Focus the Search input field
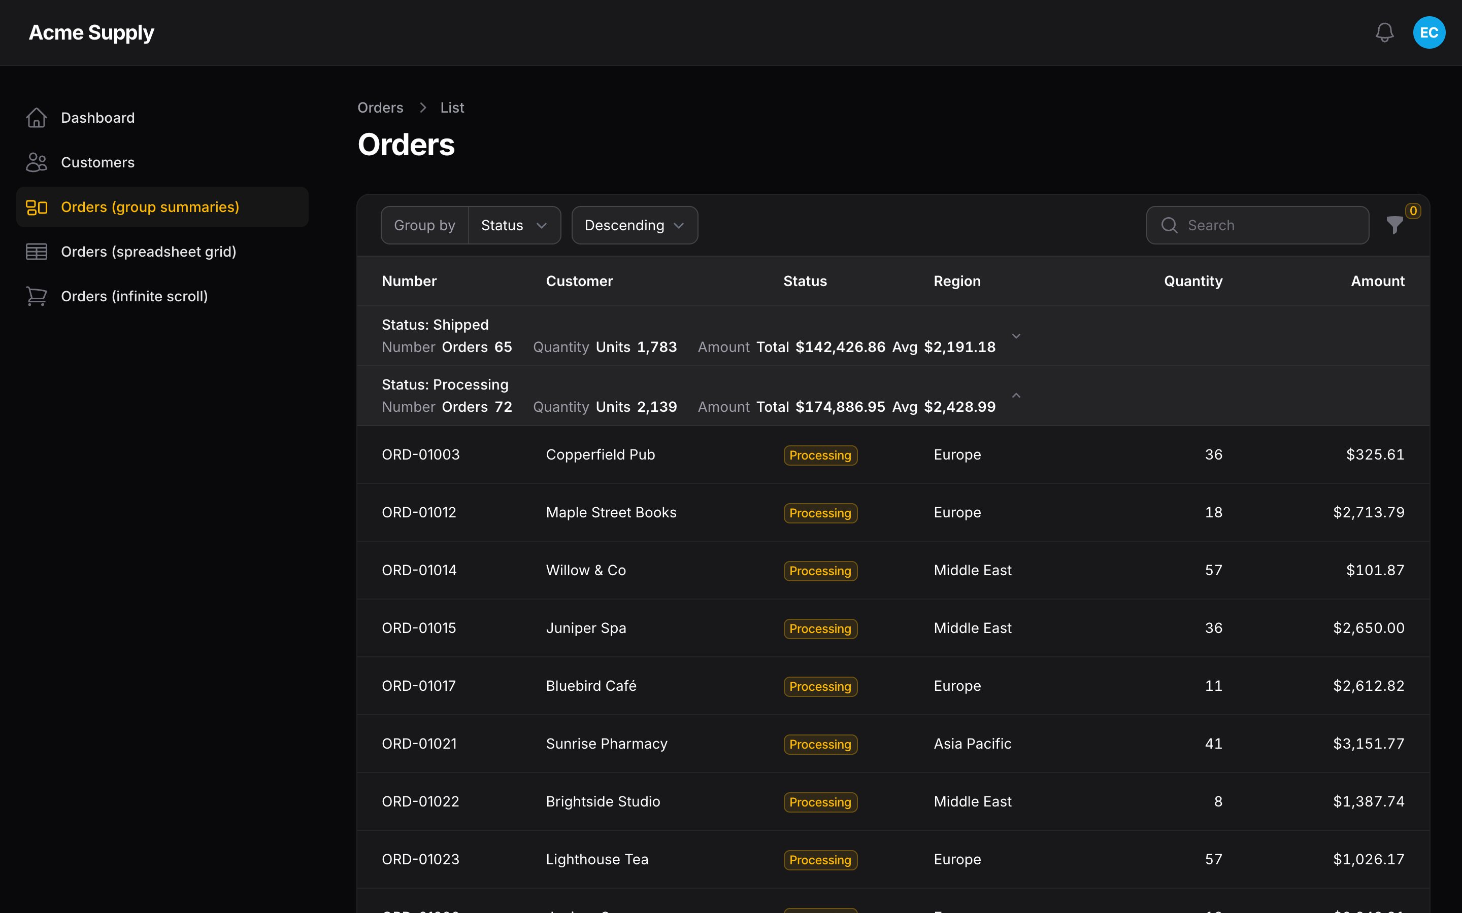Viewport: 1462px width, 913px height. pyautogui.click(x=1257, y=225)
